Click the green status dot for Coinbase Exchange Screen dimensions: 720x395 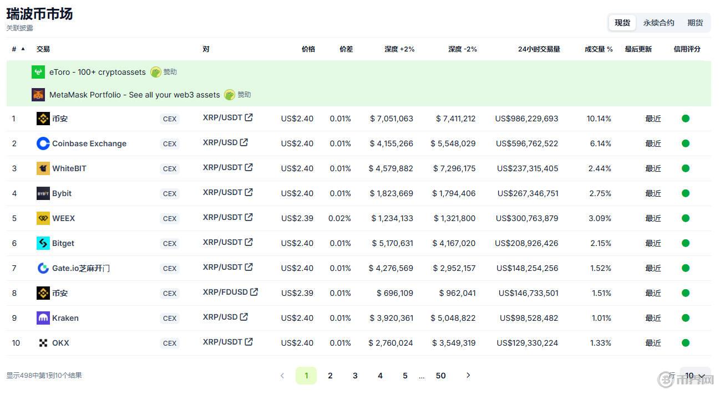coord(686,143)
